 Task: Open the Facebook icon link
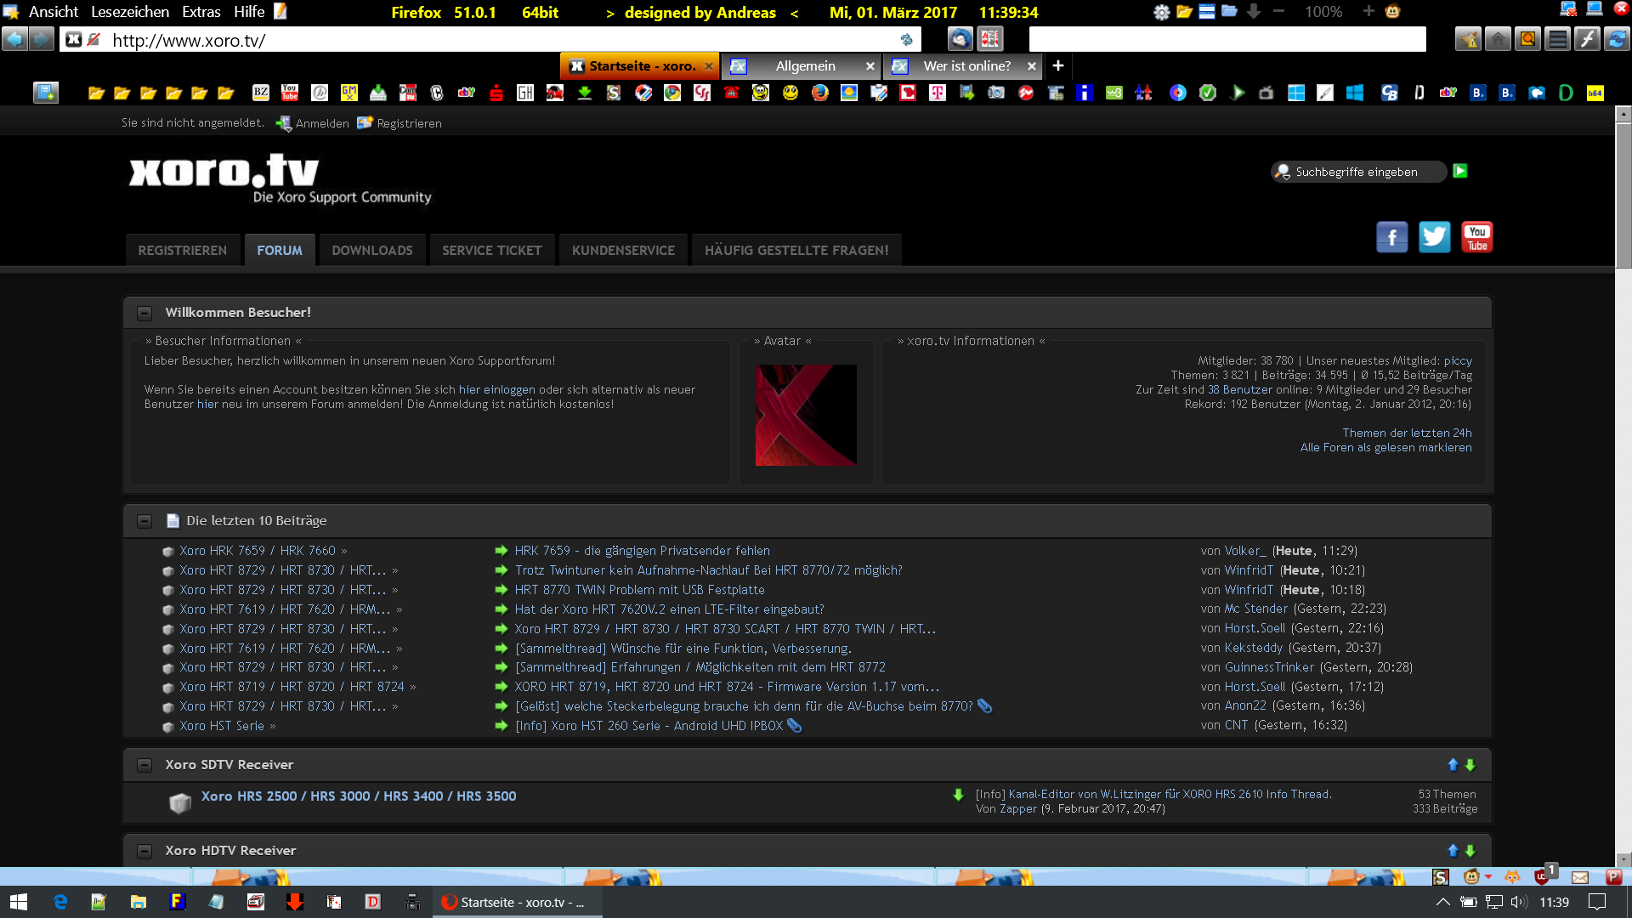[1391, 237]
